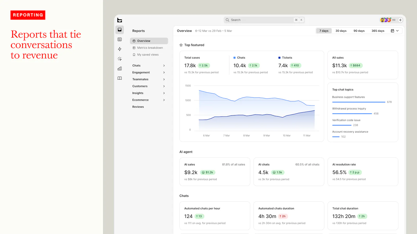Click Verification code issue topic bar

click(342, 125)
